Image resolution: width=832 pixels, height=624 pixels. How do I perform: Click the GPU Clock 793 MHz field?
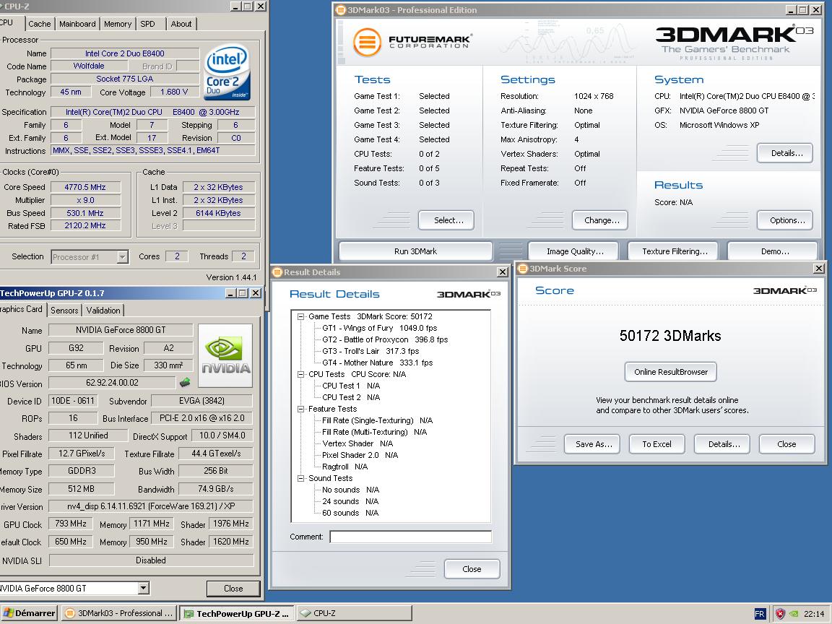coord(71,524)
